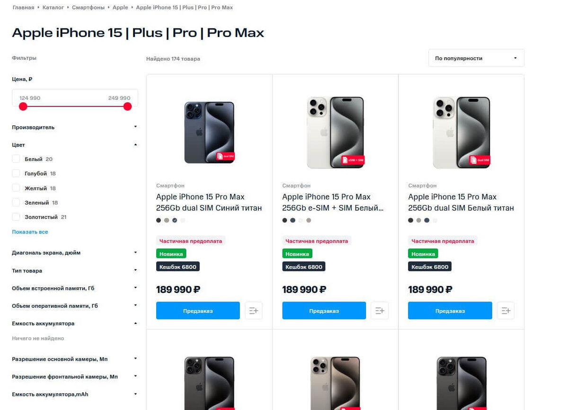Expand the Тип товара filter
This screenshot has height=410, width=568.
tap(135, 270)
